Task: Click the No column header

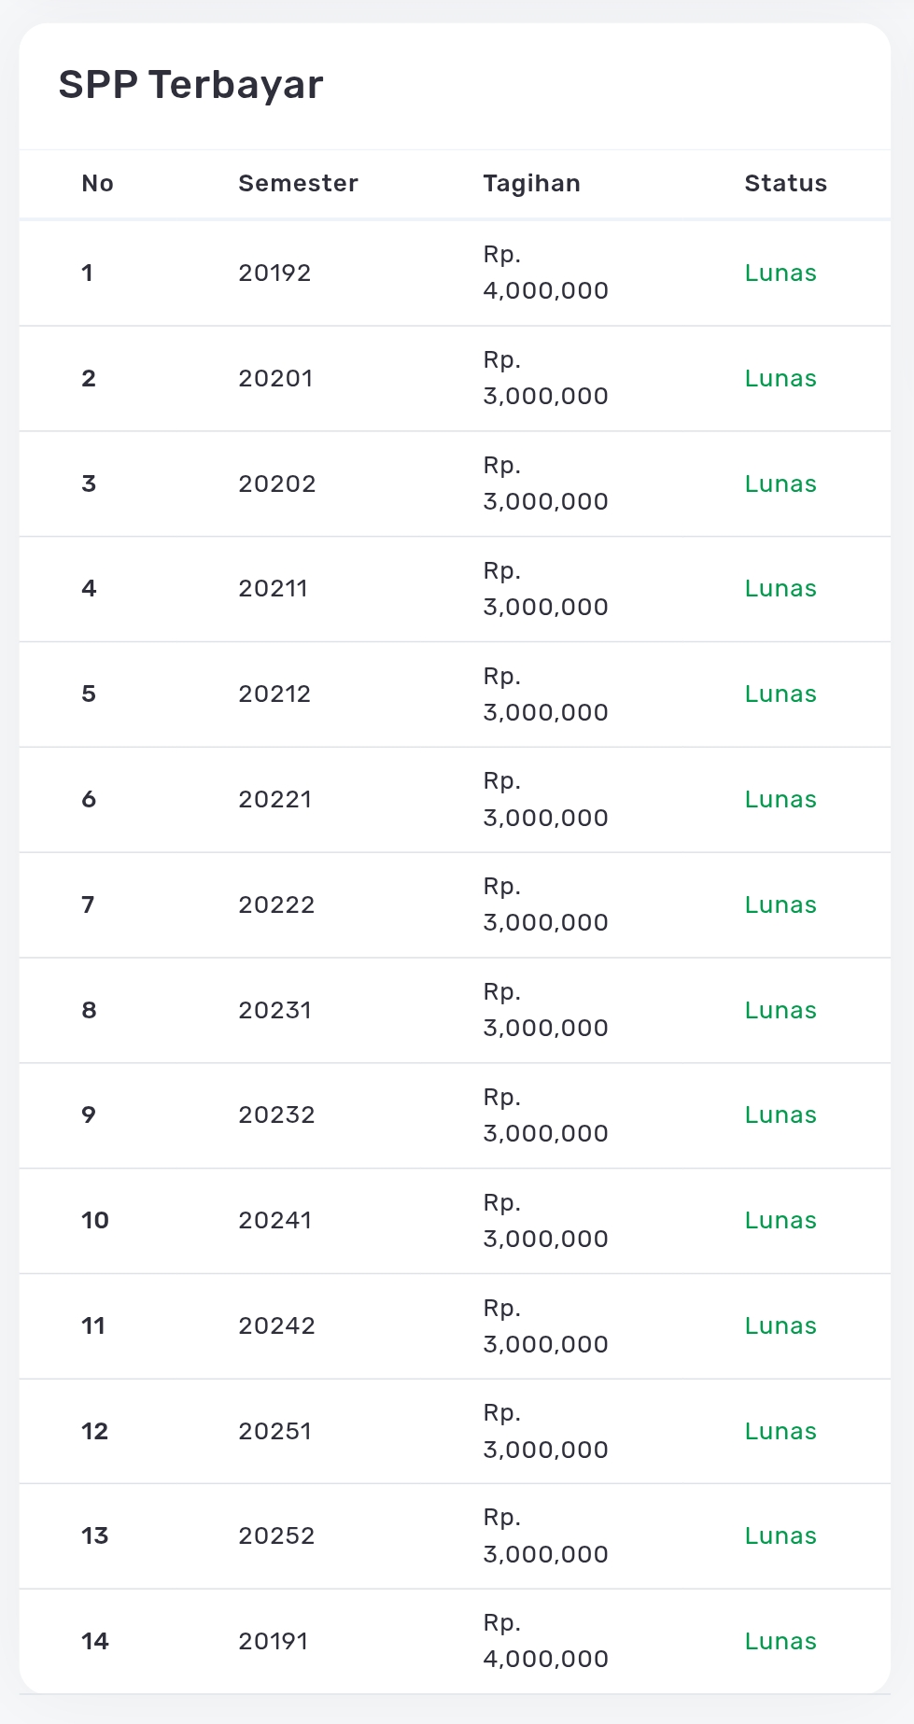Action: (x=97, y=183)
